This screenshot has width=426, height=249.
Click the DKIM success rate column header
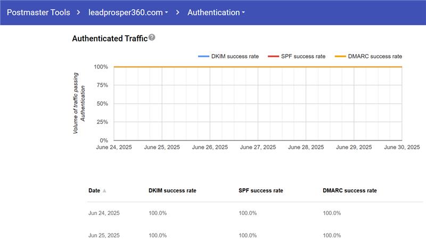pyautogui.click(x=173, y=190)
